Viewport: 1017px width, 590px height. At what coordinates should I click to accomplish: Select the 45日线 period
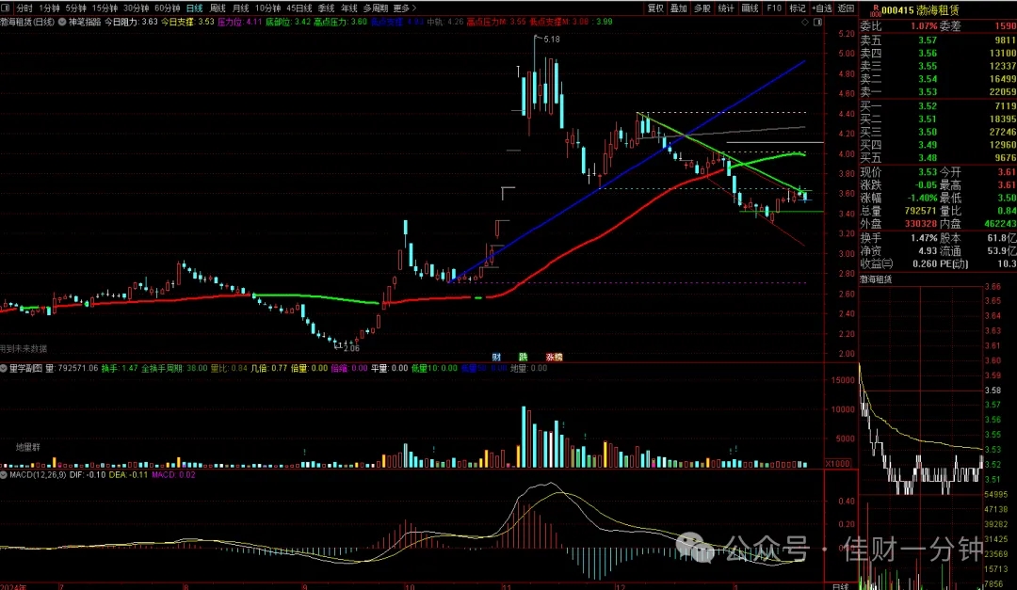[299, 8]
